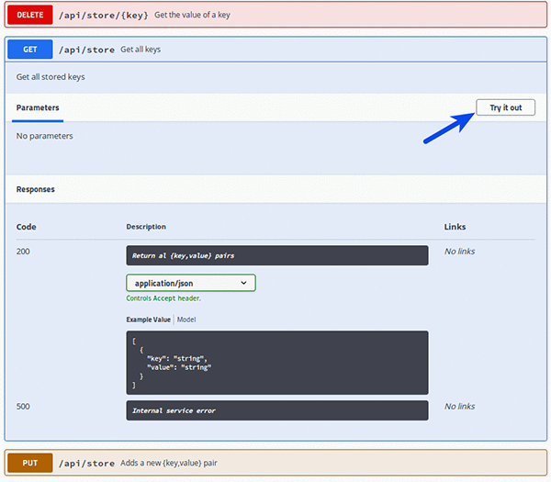Click the 'Adds a new {key,value} pair' summary
Image resolution: width=551 pixels, height=482 pixels.
(x=169, y=463)
